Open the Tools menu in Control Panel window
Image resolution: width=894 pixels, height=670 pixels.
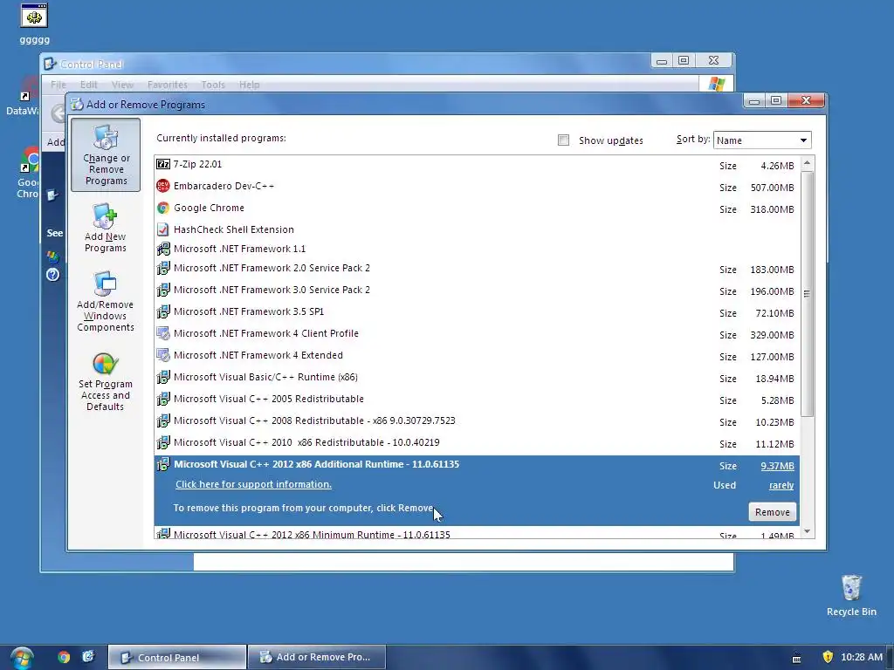tap(213, 85)
